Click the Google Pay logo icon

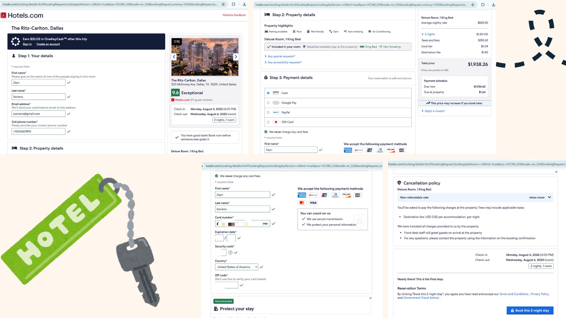[276, 103]
